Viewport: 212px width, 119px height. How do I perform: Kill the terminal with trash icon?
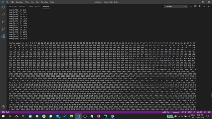tap(200, 6)
